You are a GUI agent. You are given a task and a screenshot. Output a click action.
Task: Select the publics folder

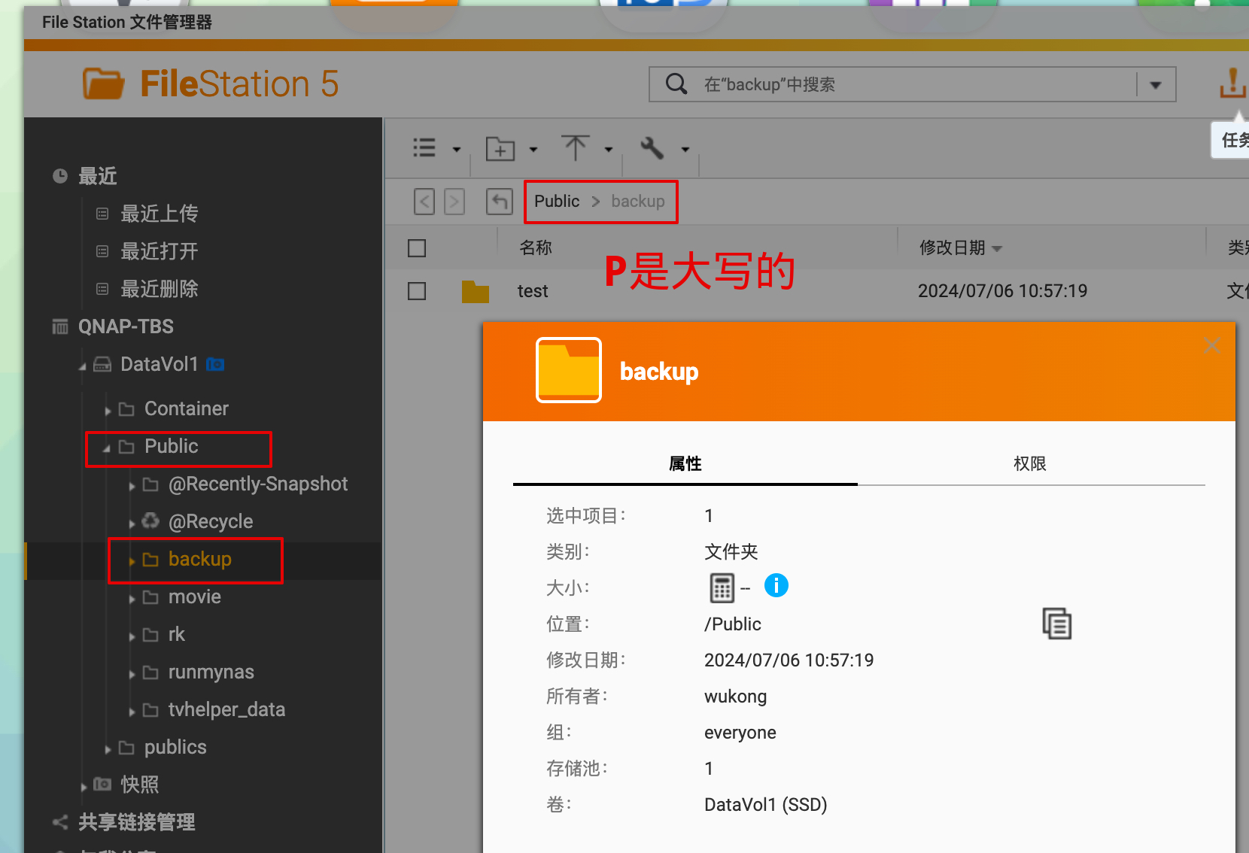[175, 747]
